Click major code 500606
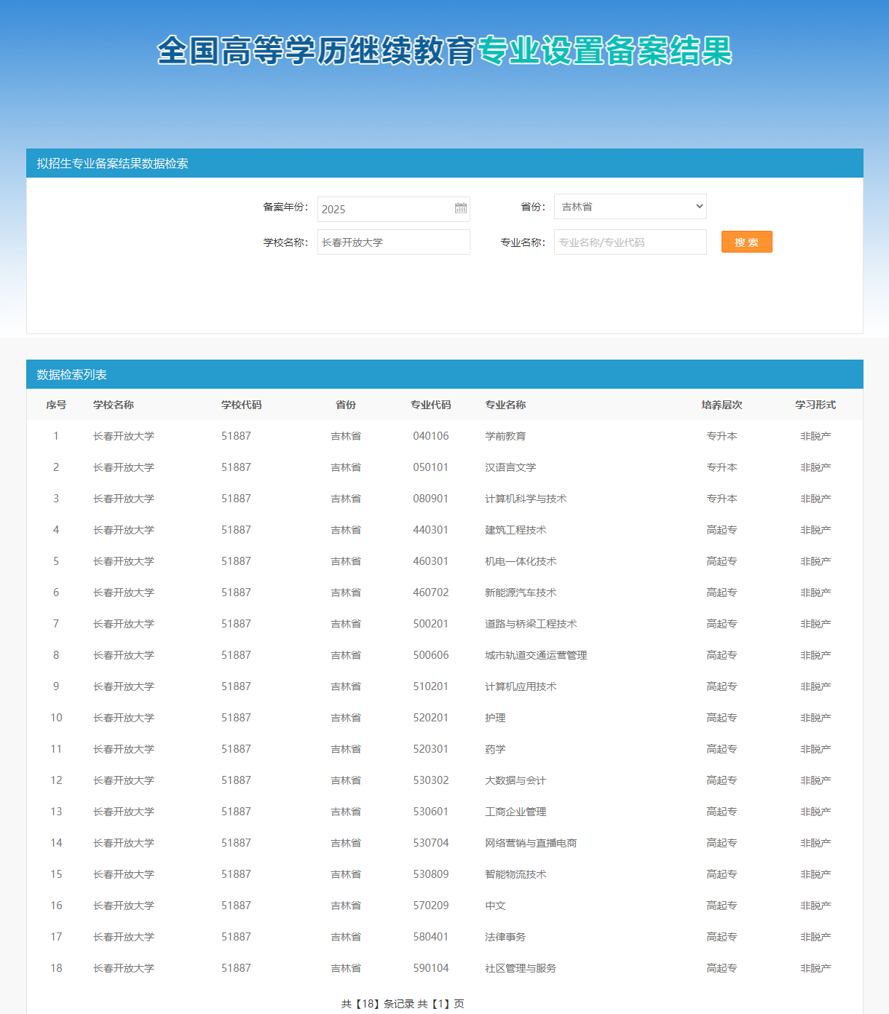Screen dimensions: 889x1014 point(431,655)
